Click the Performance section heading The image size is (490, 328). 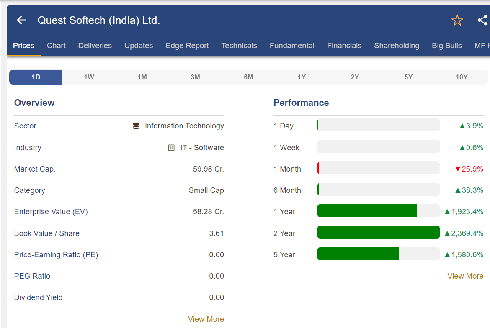click(301, 102)
